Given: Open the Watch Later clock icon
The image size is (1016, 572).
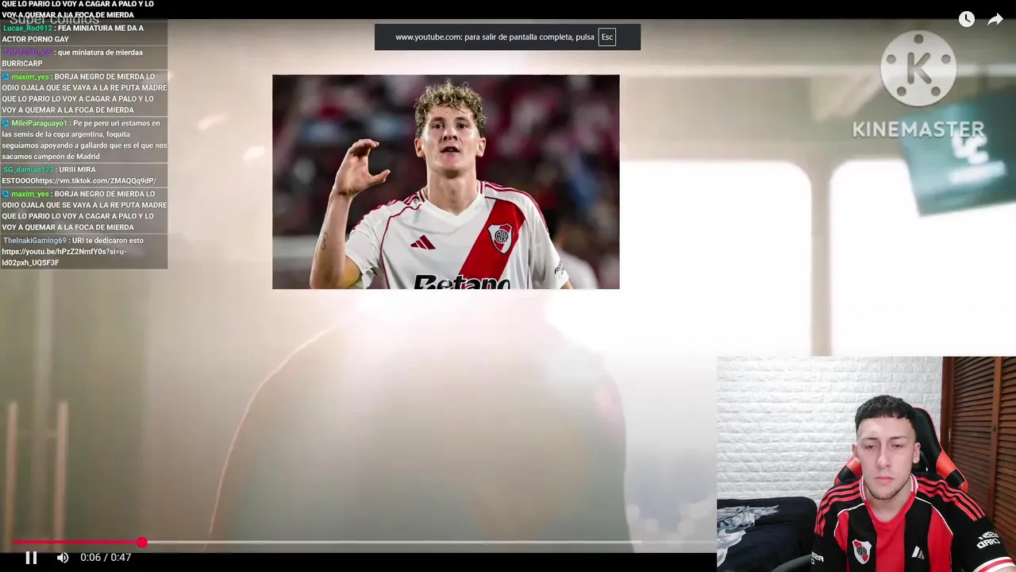Looking at the screenshot, I should pos(966,19).
